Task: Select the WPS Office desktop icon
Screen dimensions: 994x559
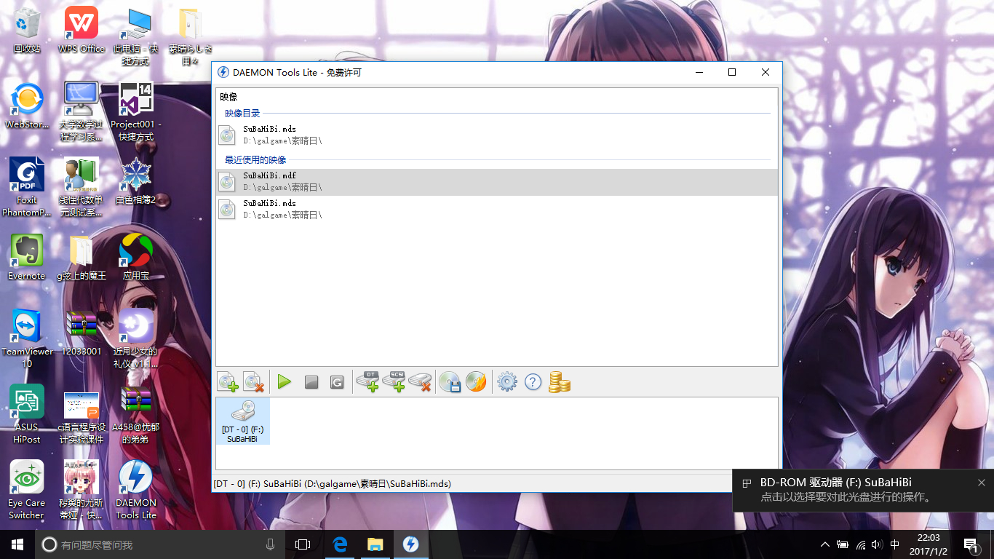Action: [x=81, y=30]
